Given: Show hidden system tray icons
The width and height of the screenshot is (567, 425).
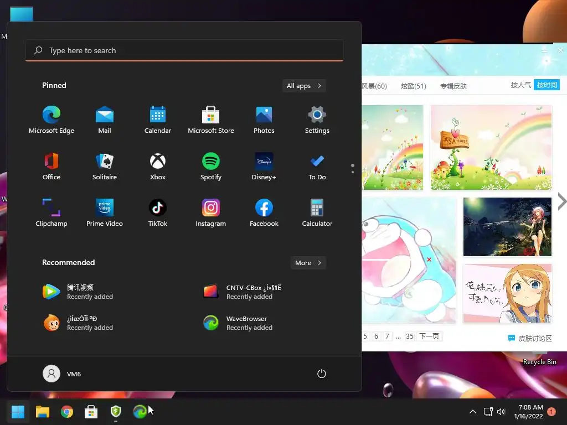Looking at the screenshot, I should [473, 412].
